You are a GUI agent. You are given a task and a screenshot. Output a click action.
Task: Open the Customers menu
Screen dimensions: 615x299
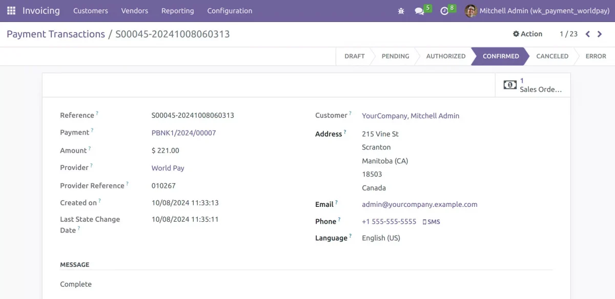point(90,10)
